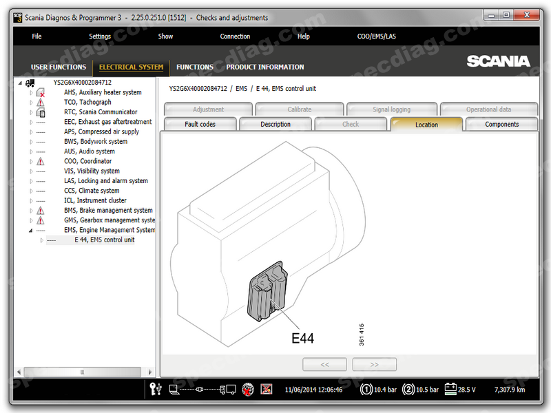Screen dimensions: 551x413
Task: Click the AHS auxiliary heater error icon
Action: pyautogui.click(x=41, y=92)
